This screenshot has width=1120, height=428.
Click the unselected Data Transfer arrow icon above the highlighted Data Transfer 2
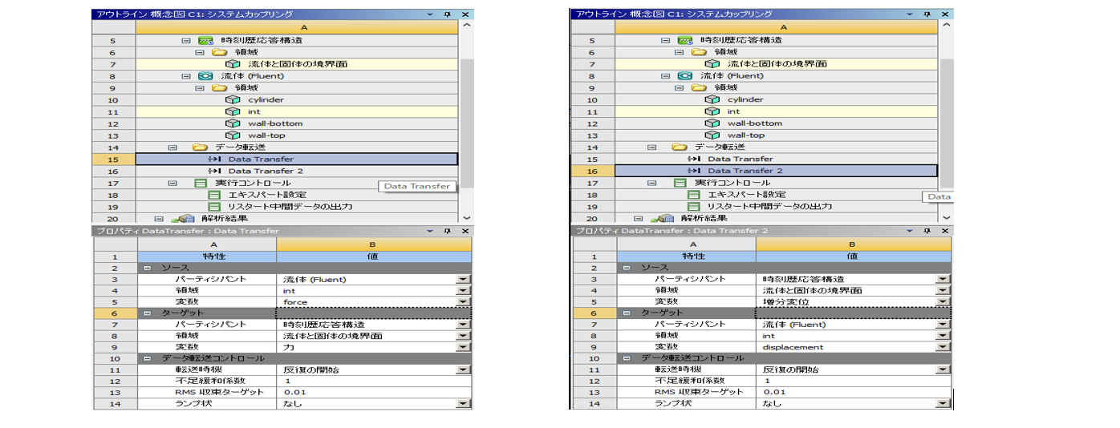click(x=694, y=159)
